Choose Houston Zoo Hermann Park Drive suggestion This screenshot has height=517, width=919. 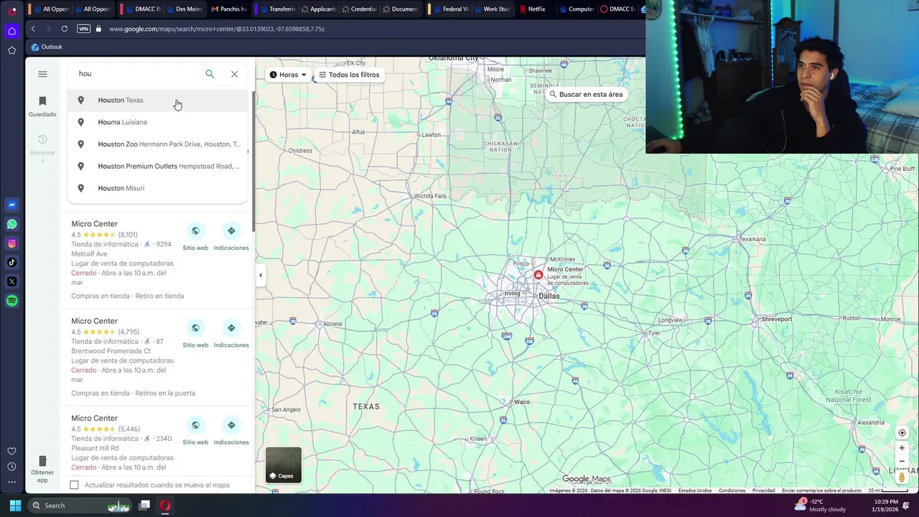[157, 144]
